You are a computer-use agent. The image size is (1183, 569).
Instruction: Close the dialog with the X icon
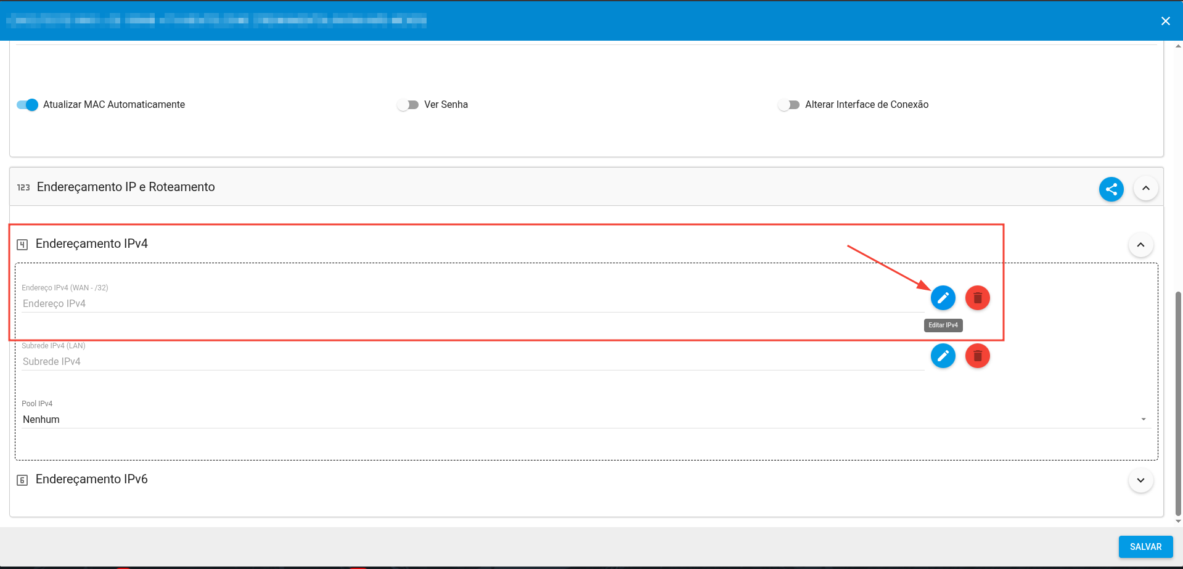(x=1165, y=21)
